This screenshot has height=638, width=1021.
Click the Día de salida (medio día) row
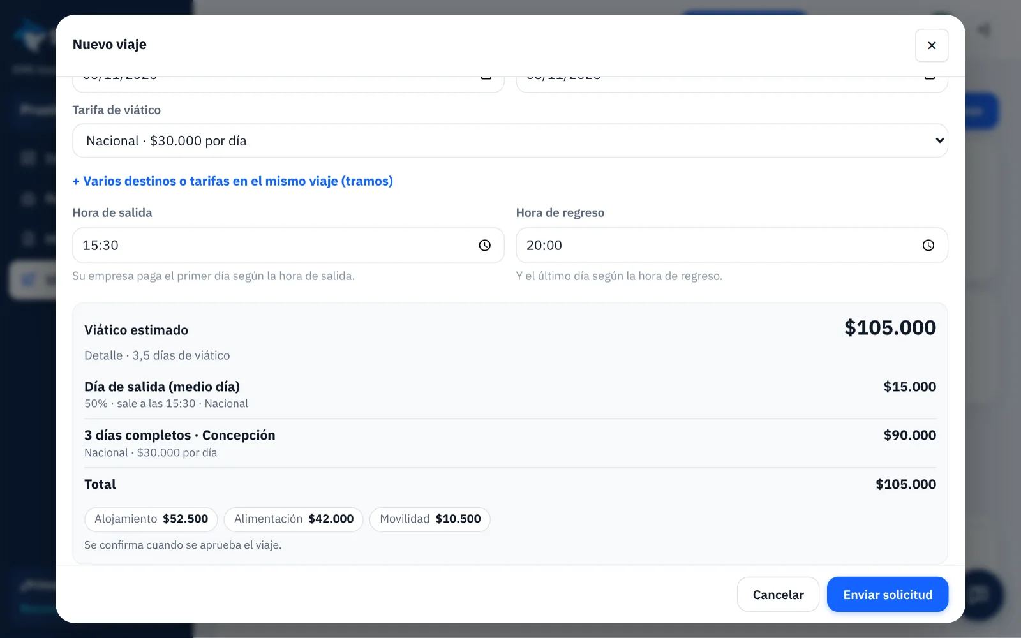(510, 394)
